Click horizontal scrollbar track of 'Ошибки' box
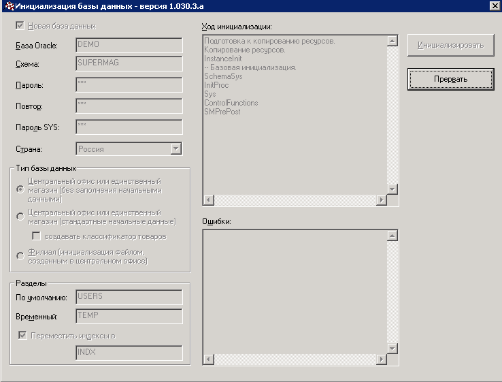 click(295, 360)
